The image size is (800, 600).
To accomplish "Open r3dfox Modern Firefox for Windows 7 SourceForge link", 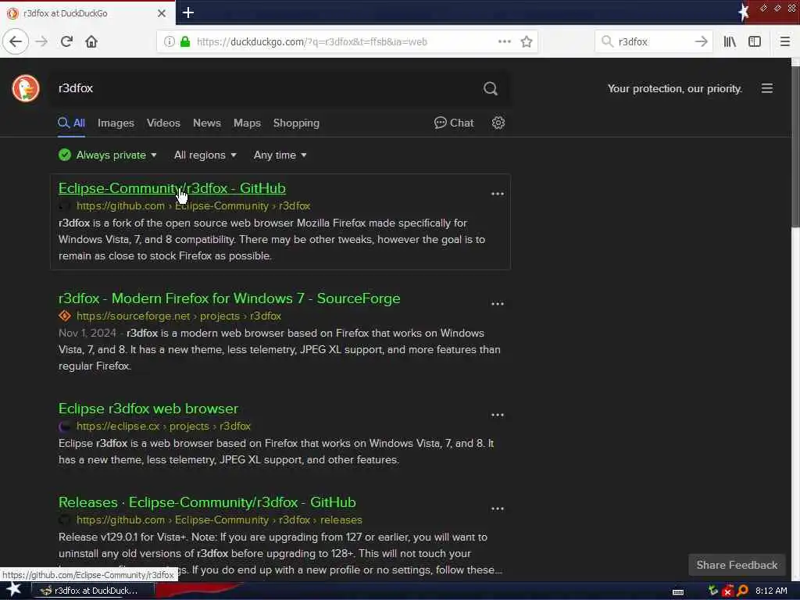I will (229, 298).
